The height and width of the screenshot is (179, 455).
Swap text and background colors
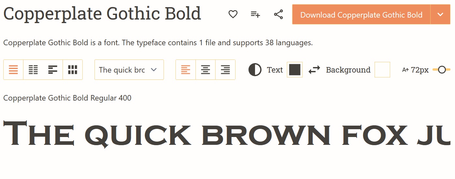[314, 70]
